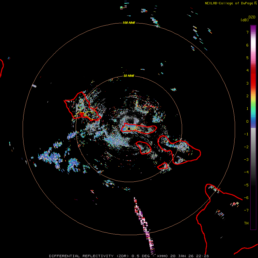Click the -3 value on the scale
Viewport: 258px width, 258px height.
coord(246,160)
